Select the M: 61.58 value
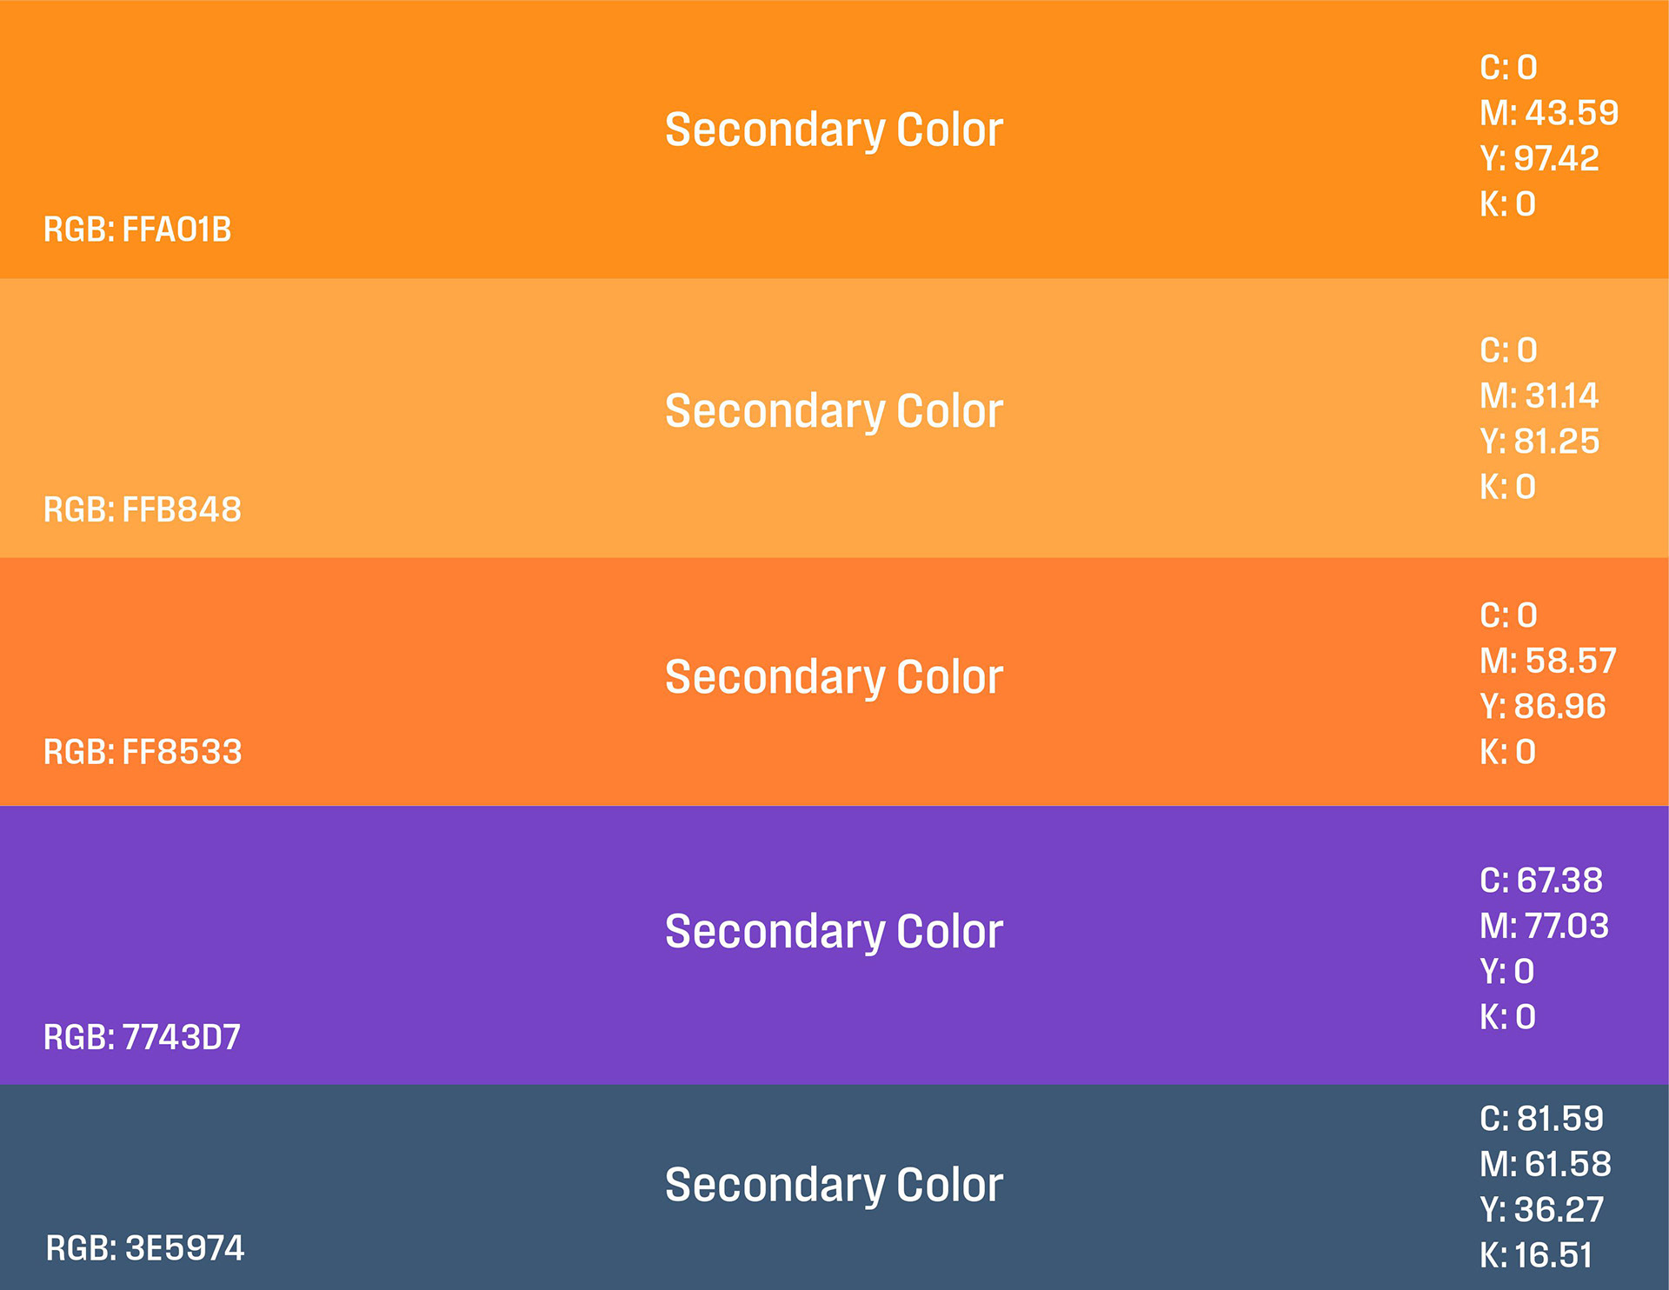The image size is (1669, 1290). point(1546,1164)
